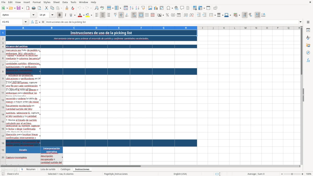Format as percent
The height and width of the screenshot is (176, 313).
[x=167, y=15]
